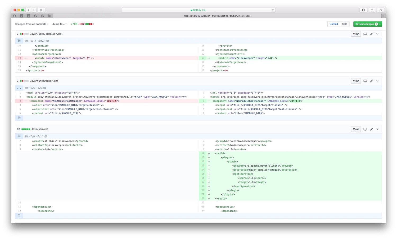
Task: Click added line 10 '<build>' in pom.xml
Action: [290, 153]
